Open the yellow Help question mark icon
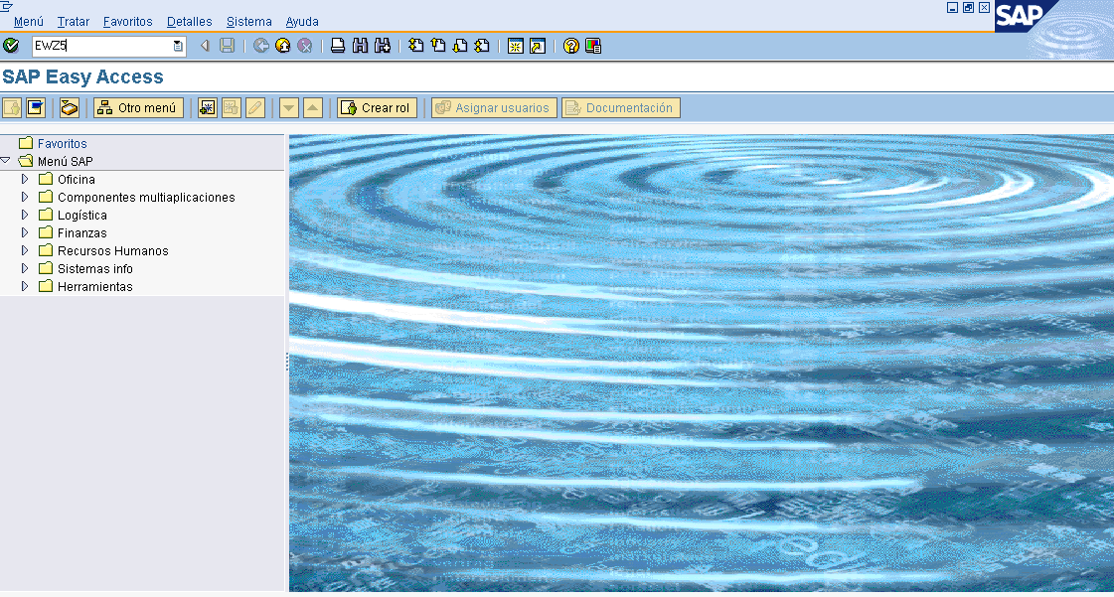The height and width of the screenshot is (597, 1114). pos(570,46)
